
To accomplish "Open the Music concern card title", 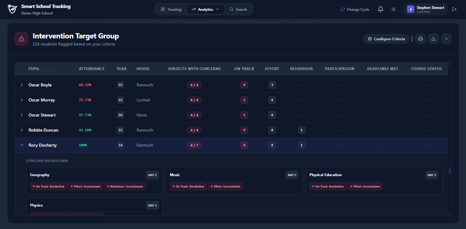I will (175, 175).
